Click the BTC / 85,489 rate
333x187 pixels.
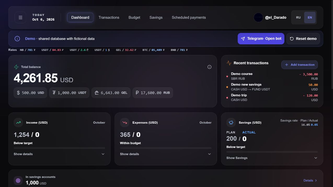154,50
